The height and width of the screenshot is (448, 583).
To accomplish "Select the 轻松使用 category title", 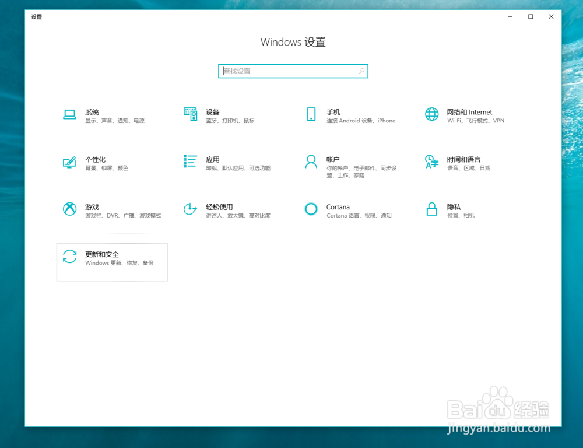I will pyautogui.click(x=219, y=207).
